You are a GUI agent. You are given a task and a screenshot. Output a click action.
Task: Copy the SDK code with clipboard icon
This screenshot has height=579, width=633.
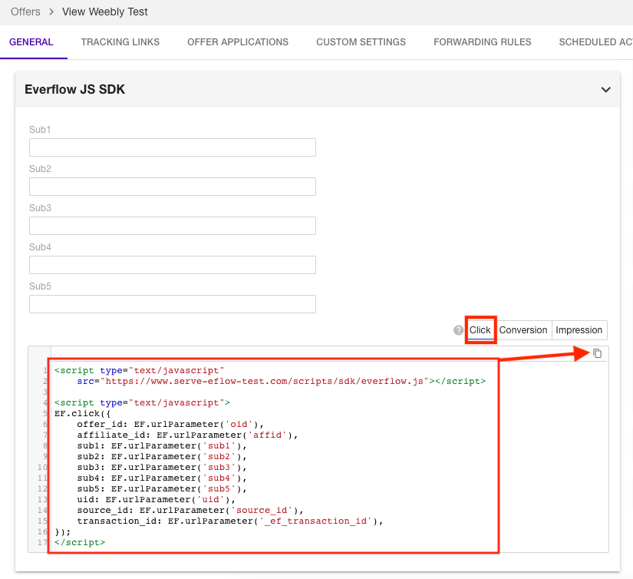[598, 353]
